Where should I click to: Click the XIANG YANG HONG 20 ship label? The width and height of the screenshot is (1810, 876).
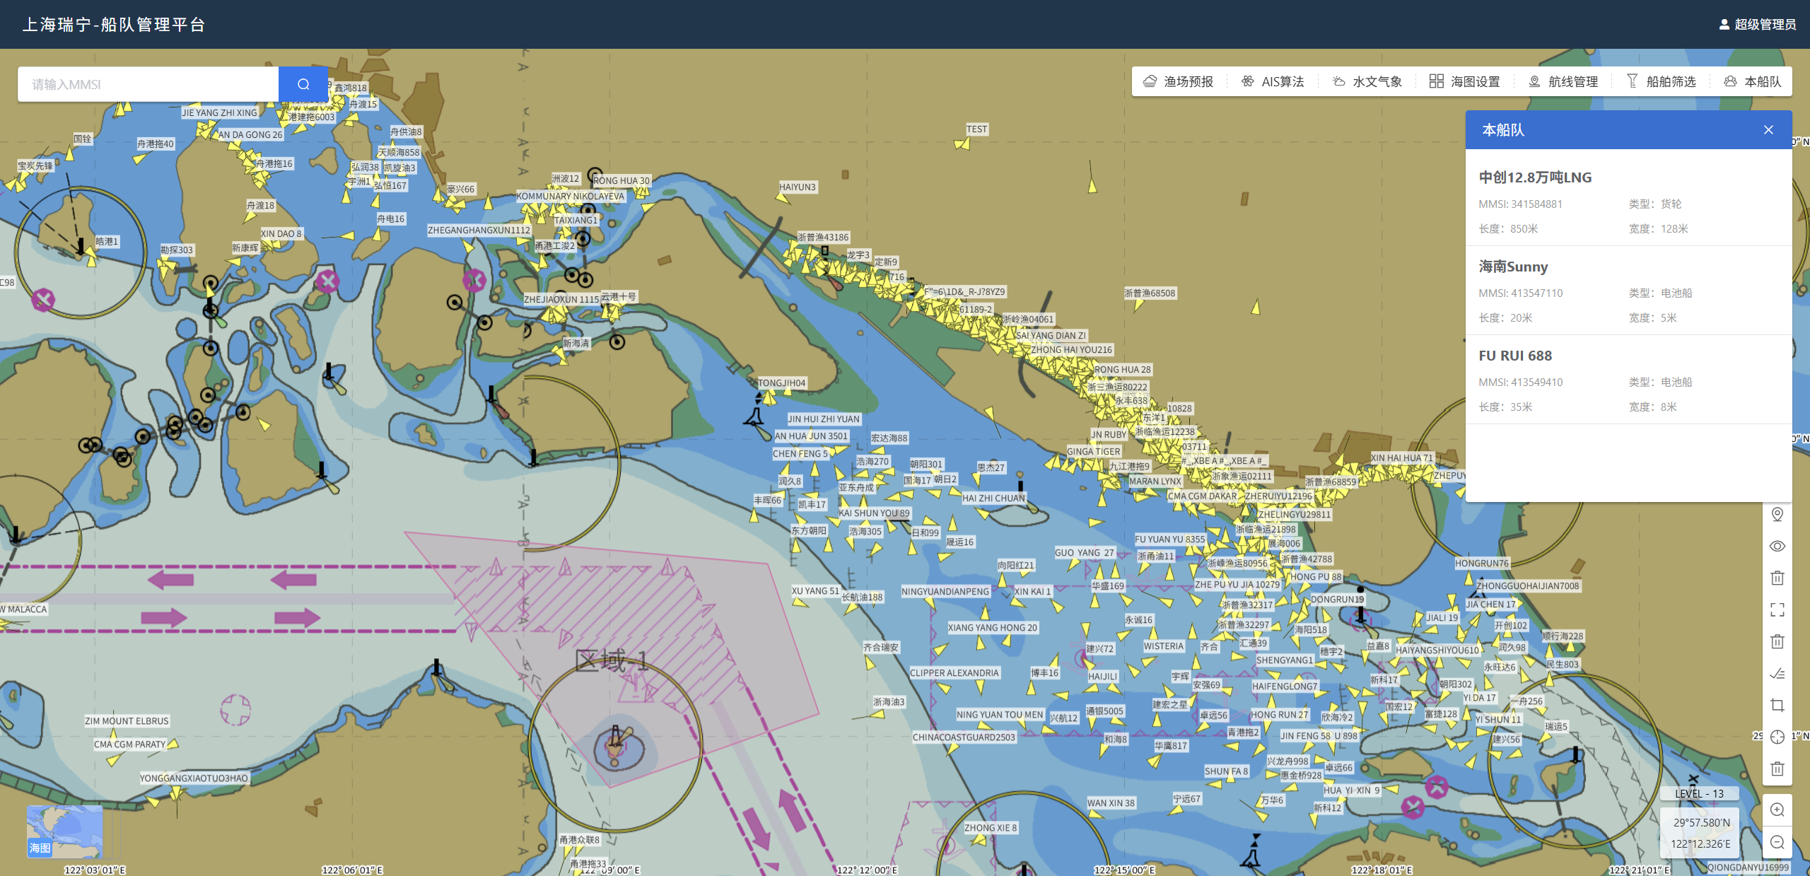(993, 628)
